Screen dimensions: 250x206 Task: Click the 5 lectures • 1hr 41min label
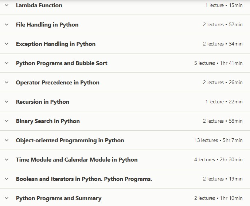[x=218, y=63]
